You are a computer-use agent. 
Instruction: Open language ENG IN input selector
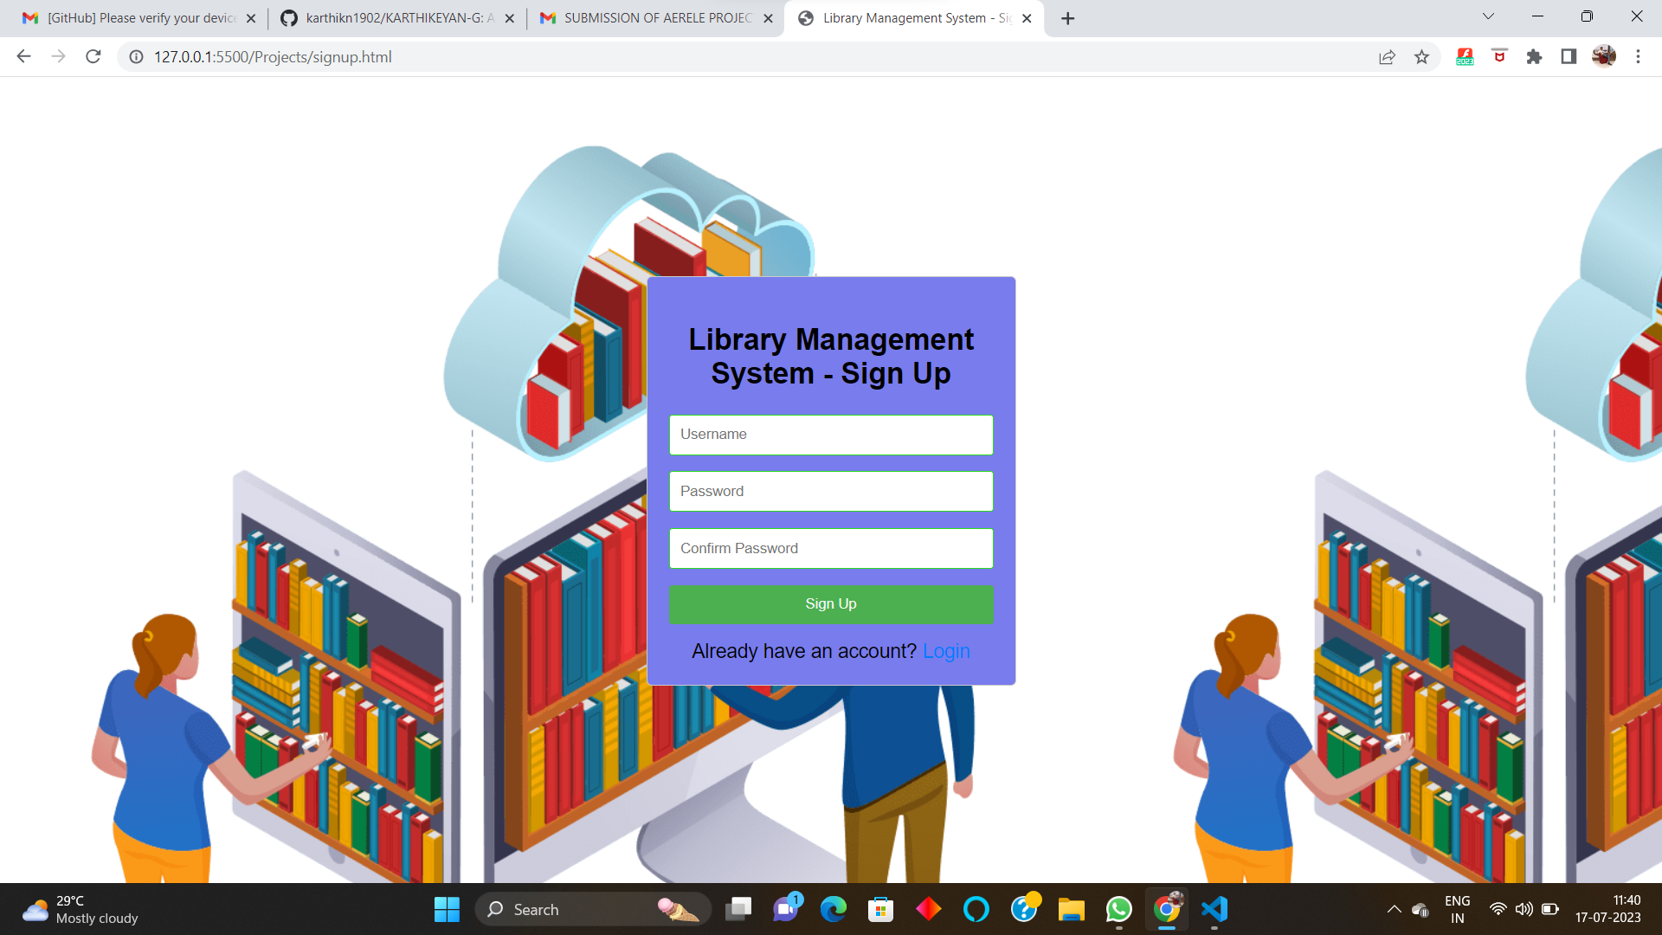tap(1457, 909)
